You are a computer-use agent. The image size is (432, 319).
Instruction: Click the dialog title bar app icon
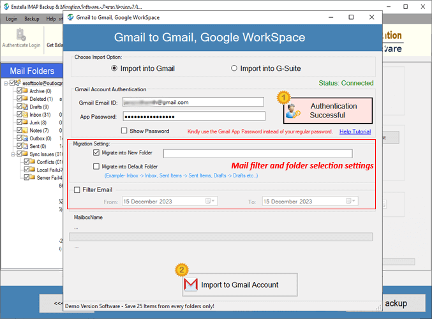click(x=71, y=17)
